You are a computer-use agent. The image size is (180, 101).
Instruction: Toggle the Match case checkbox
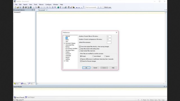(103, 7)
